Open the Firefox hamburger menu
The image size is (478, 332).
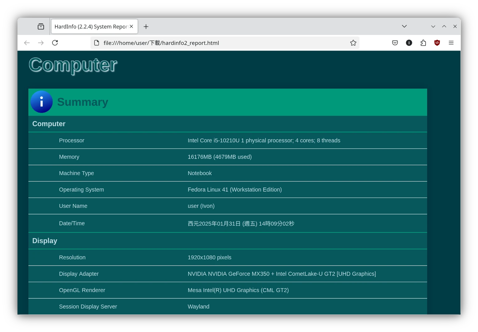(451, 43)
